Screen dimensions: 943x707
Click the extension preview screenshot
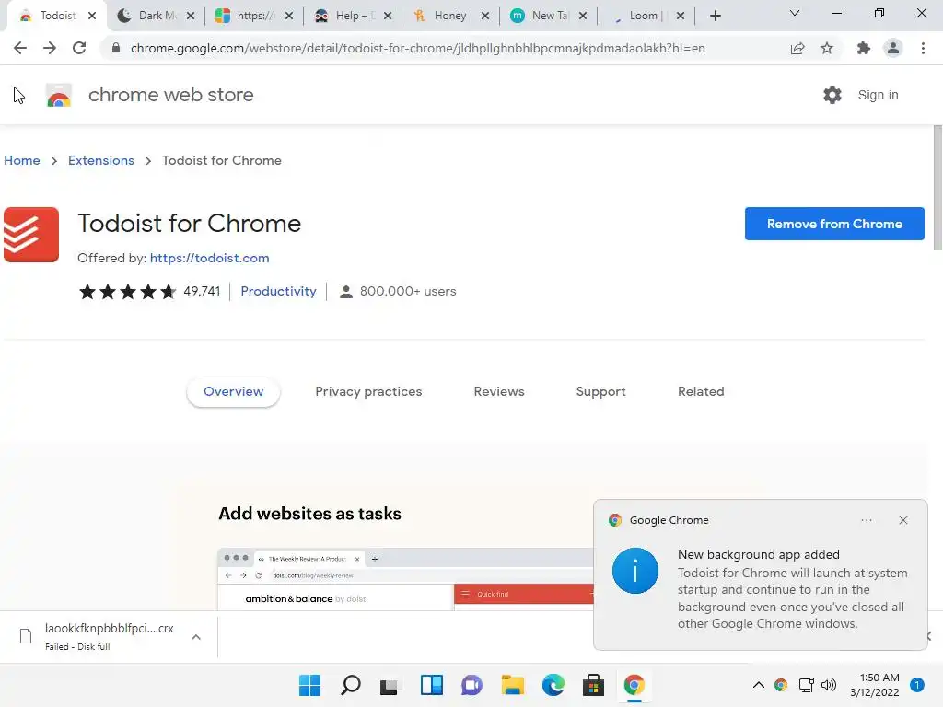(x=406, y=580)
